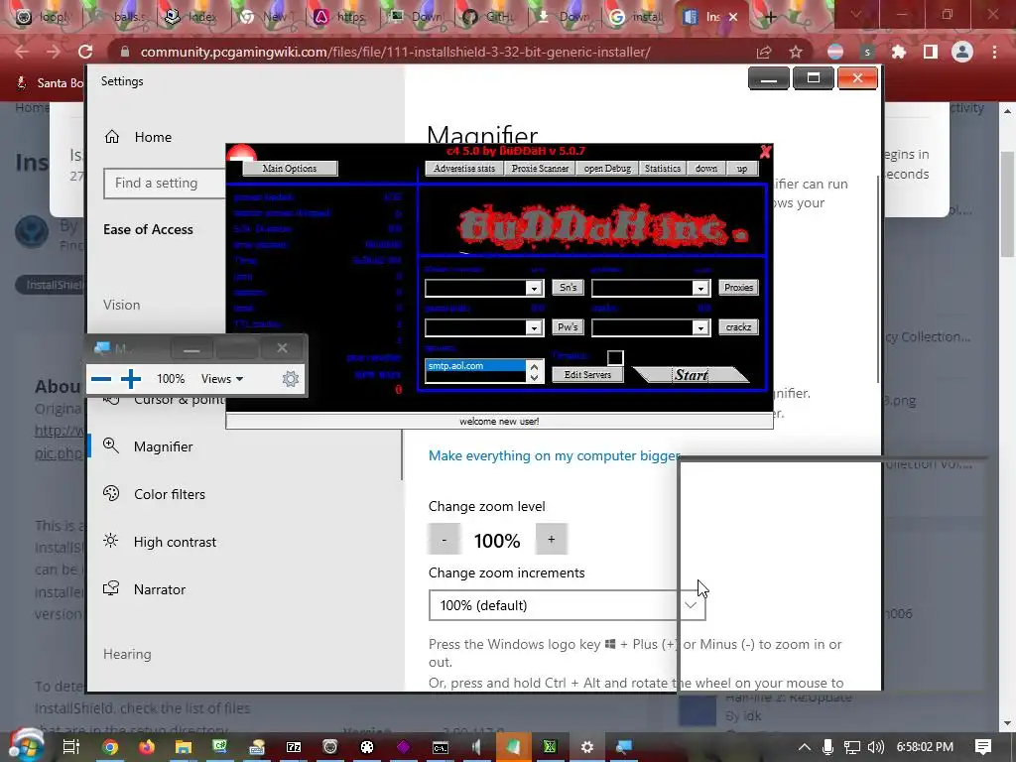Click the servers list up arrow
1016x762 pixels.
click(x=534, y=366)
